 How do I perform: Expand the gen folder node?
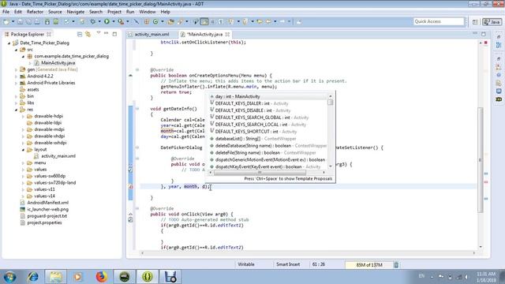[x=16, y=69]
